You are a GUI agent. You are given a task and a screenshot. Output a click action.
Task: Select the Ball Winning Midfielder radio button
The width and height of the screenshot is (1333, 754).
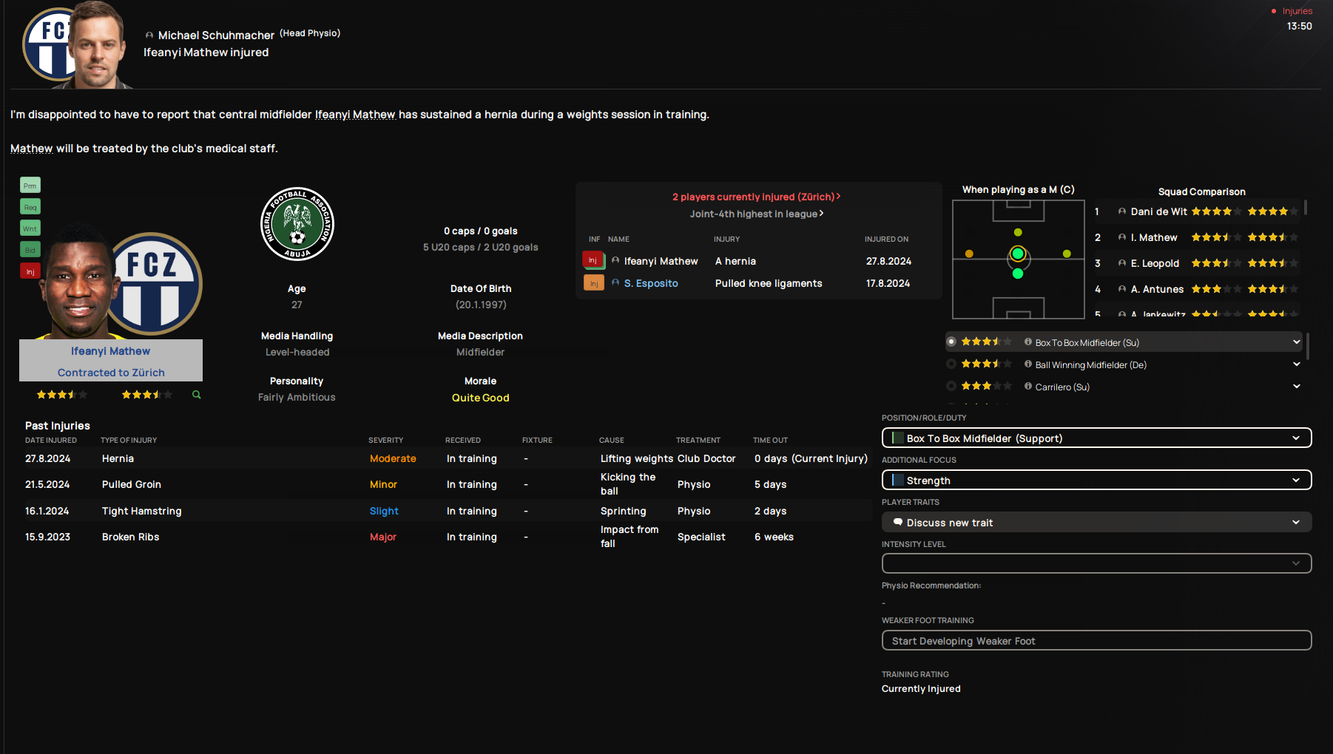point(951,364)
